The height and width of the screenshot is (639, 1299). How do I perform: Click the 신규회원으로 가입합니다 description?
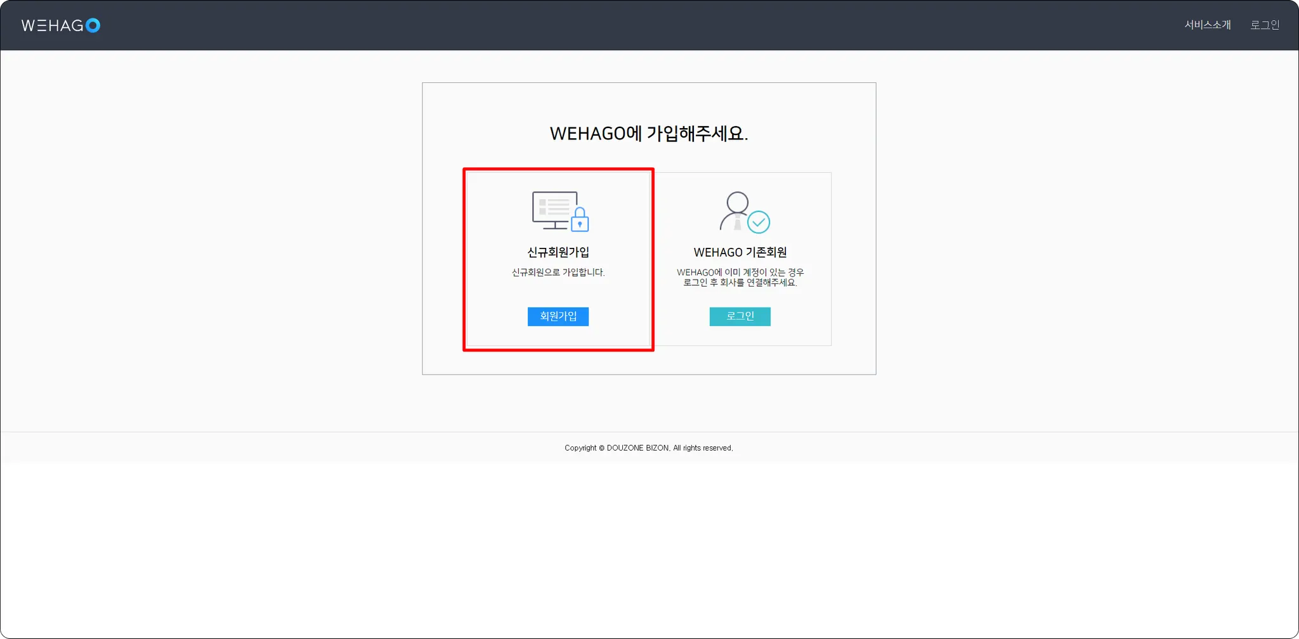pyautogui.click(x=558, y=273)
